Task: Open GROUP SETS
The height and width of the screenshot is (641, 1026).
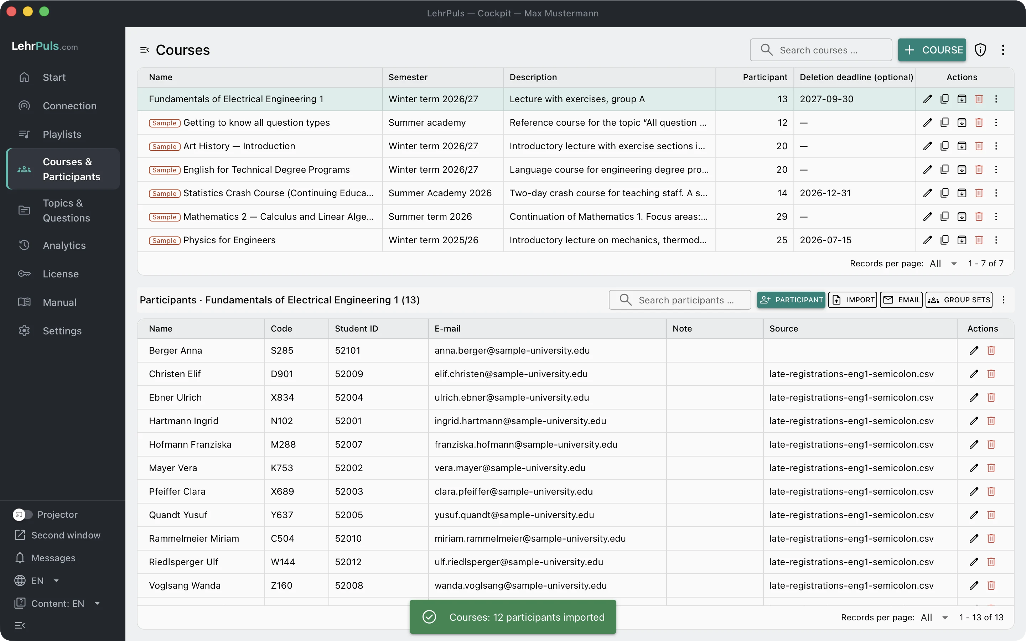Action: pyautogui.click(x=959, y=300)
